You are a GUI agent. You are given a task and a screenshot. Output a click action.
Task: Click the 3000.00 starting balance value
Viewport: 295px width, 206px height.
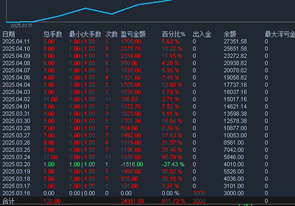[234, 194]
